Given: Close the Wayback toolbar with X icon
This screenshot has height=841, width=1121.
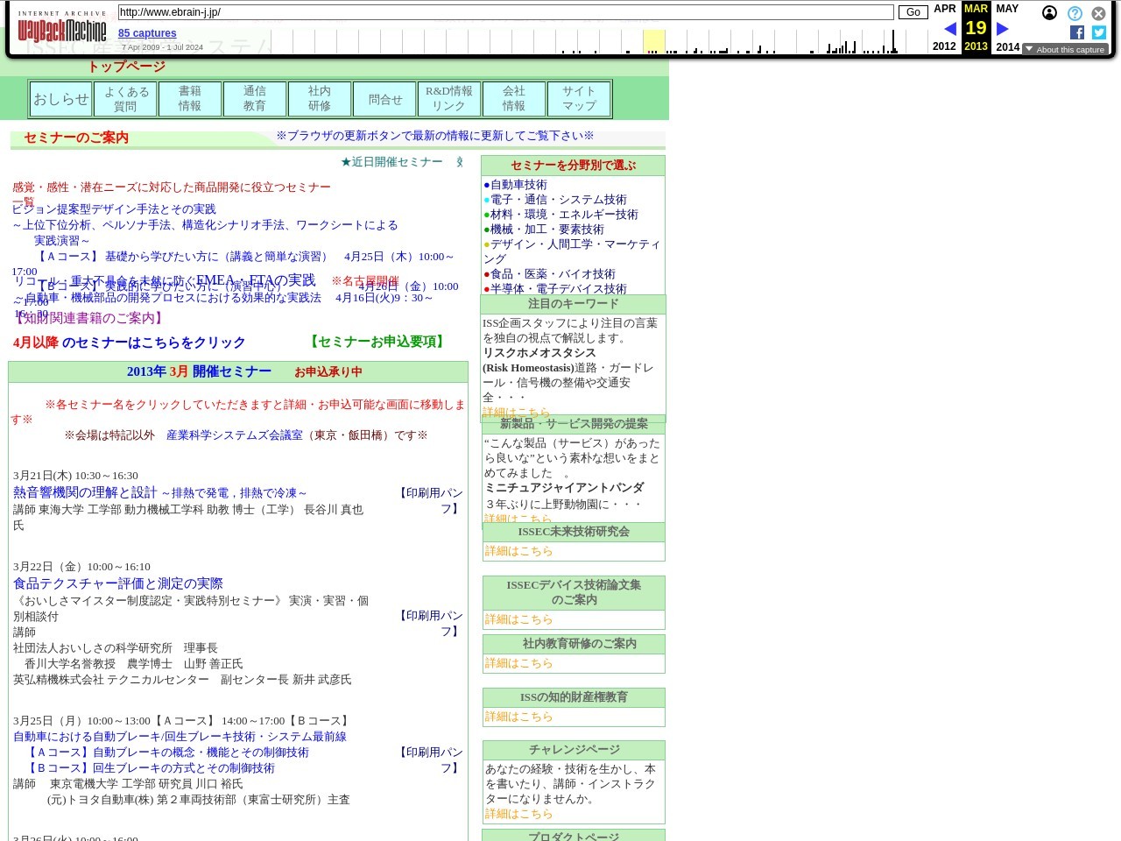Looking at the screenshot, I should (x=1098, y=13).
